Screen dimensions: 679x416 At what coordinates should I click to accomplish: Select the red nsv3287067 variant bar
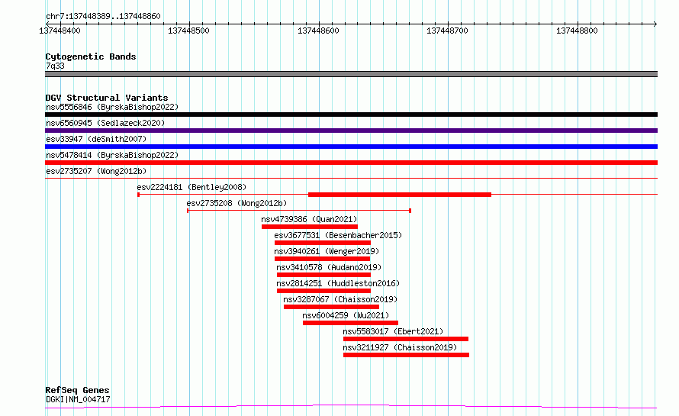pos(331,307)
